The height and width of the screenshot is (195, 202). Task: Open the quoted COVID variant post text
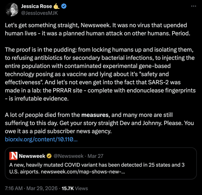96,165
